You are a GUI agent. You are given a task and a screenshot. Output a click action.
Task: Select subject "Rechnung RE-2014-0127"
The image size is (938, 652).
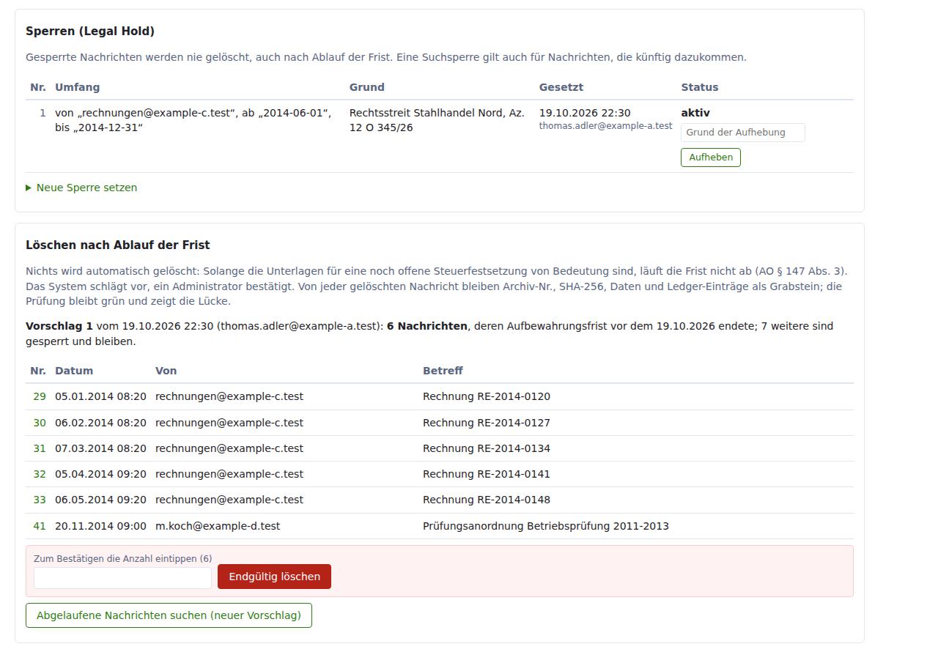click(487, 423)
